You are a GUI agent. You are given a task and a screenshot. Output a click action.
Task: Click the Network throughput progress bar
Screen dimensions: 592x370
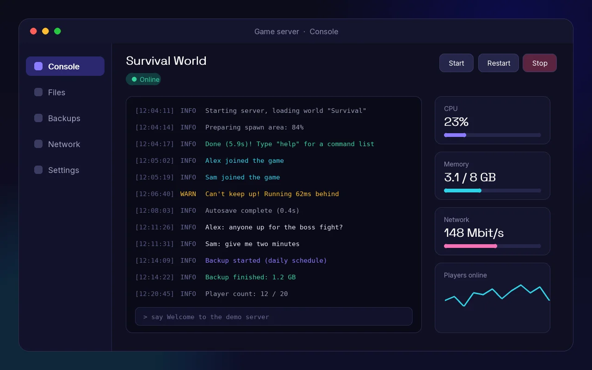pos(493,246)
